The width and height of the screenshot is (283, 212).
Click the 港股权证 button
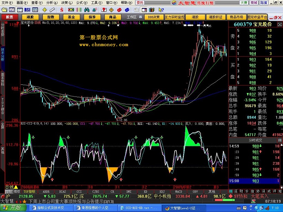(x=216, y=17)
